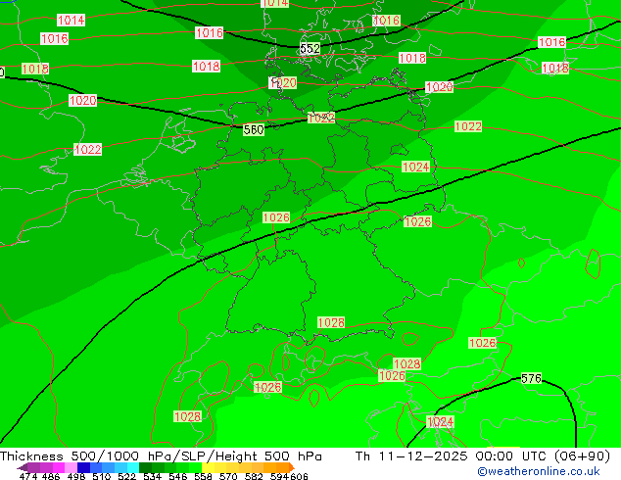Screen dimensions: 621x480
Task: Click the forecast date 'Th 11-12-2025 00:00 UTC'
Action: pos(452,456)
